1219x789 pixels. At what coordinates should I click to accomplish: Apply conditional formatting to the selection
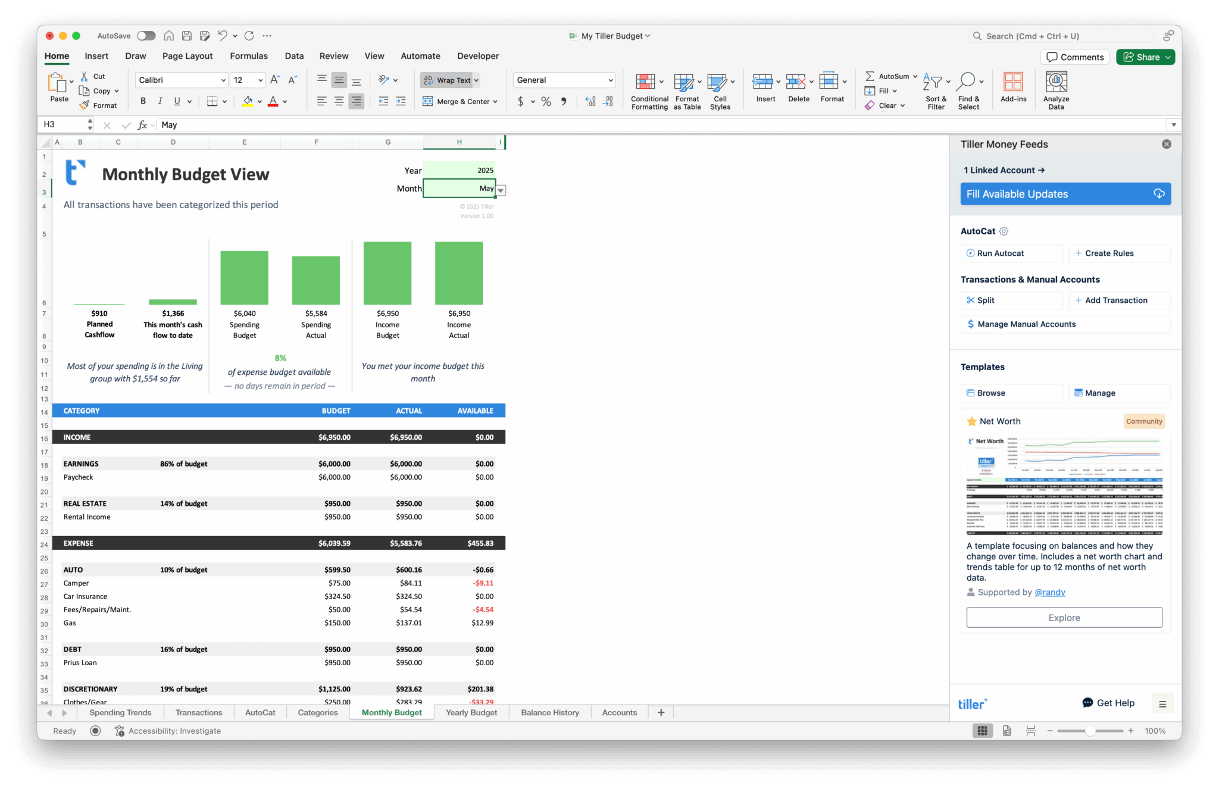click(x=649, y=89)
